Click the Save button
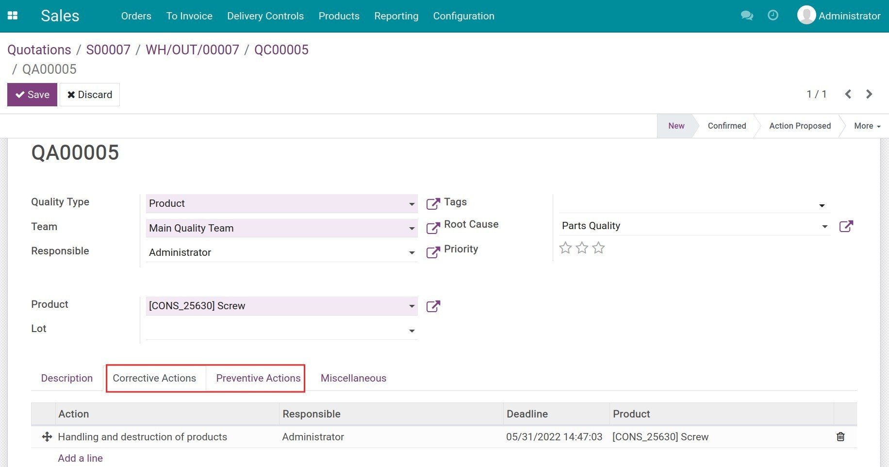Viewport: 889px width, 467px height. click(32, 95)
